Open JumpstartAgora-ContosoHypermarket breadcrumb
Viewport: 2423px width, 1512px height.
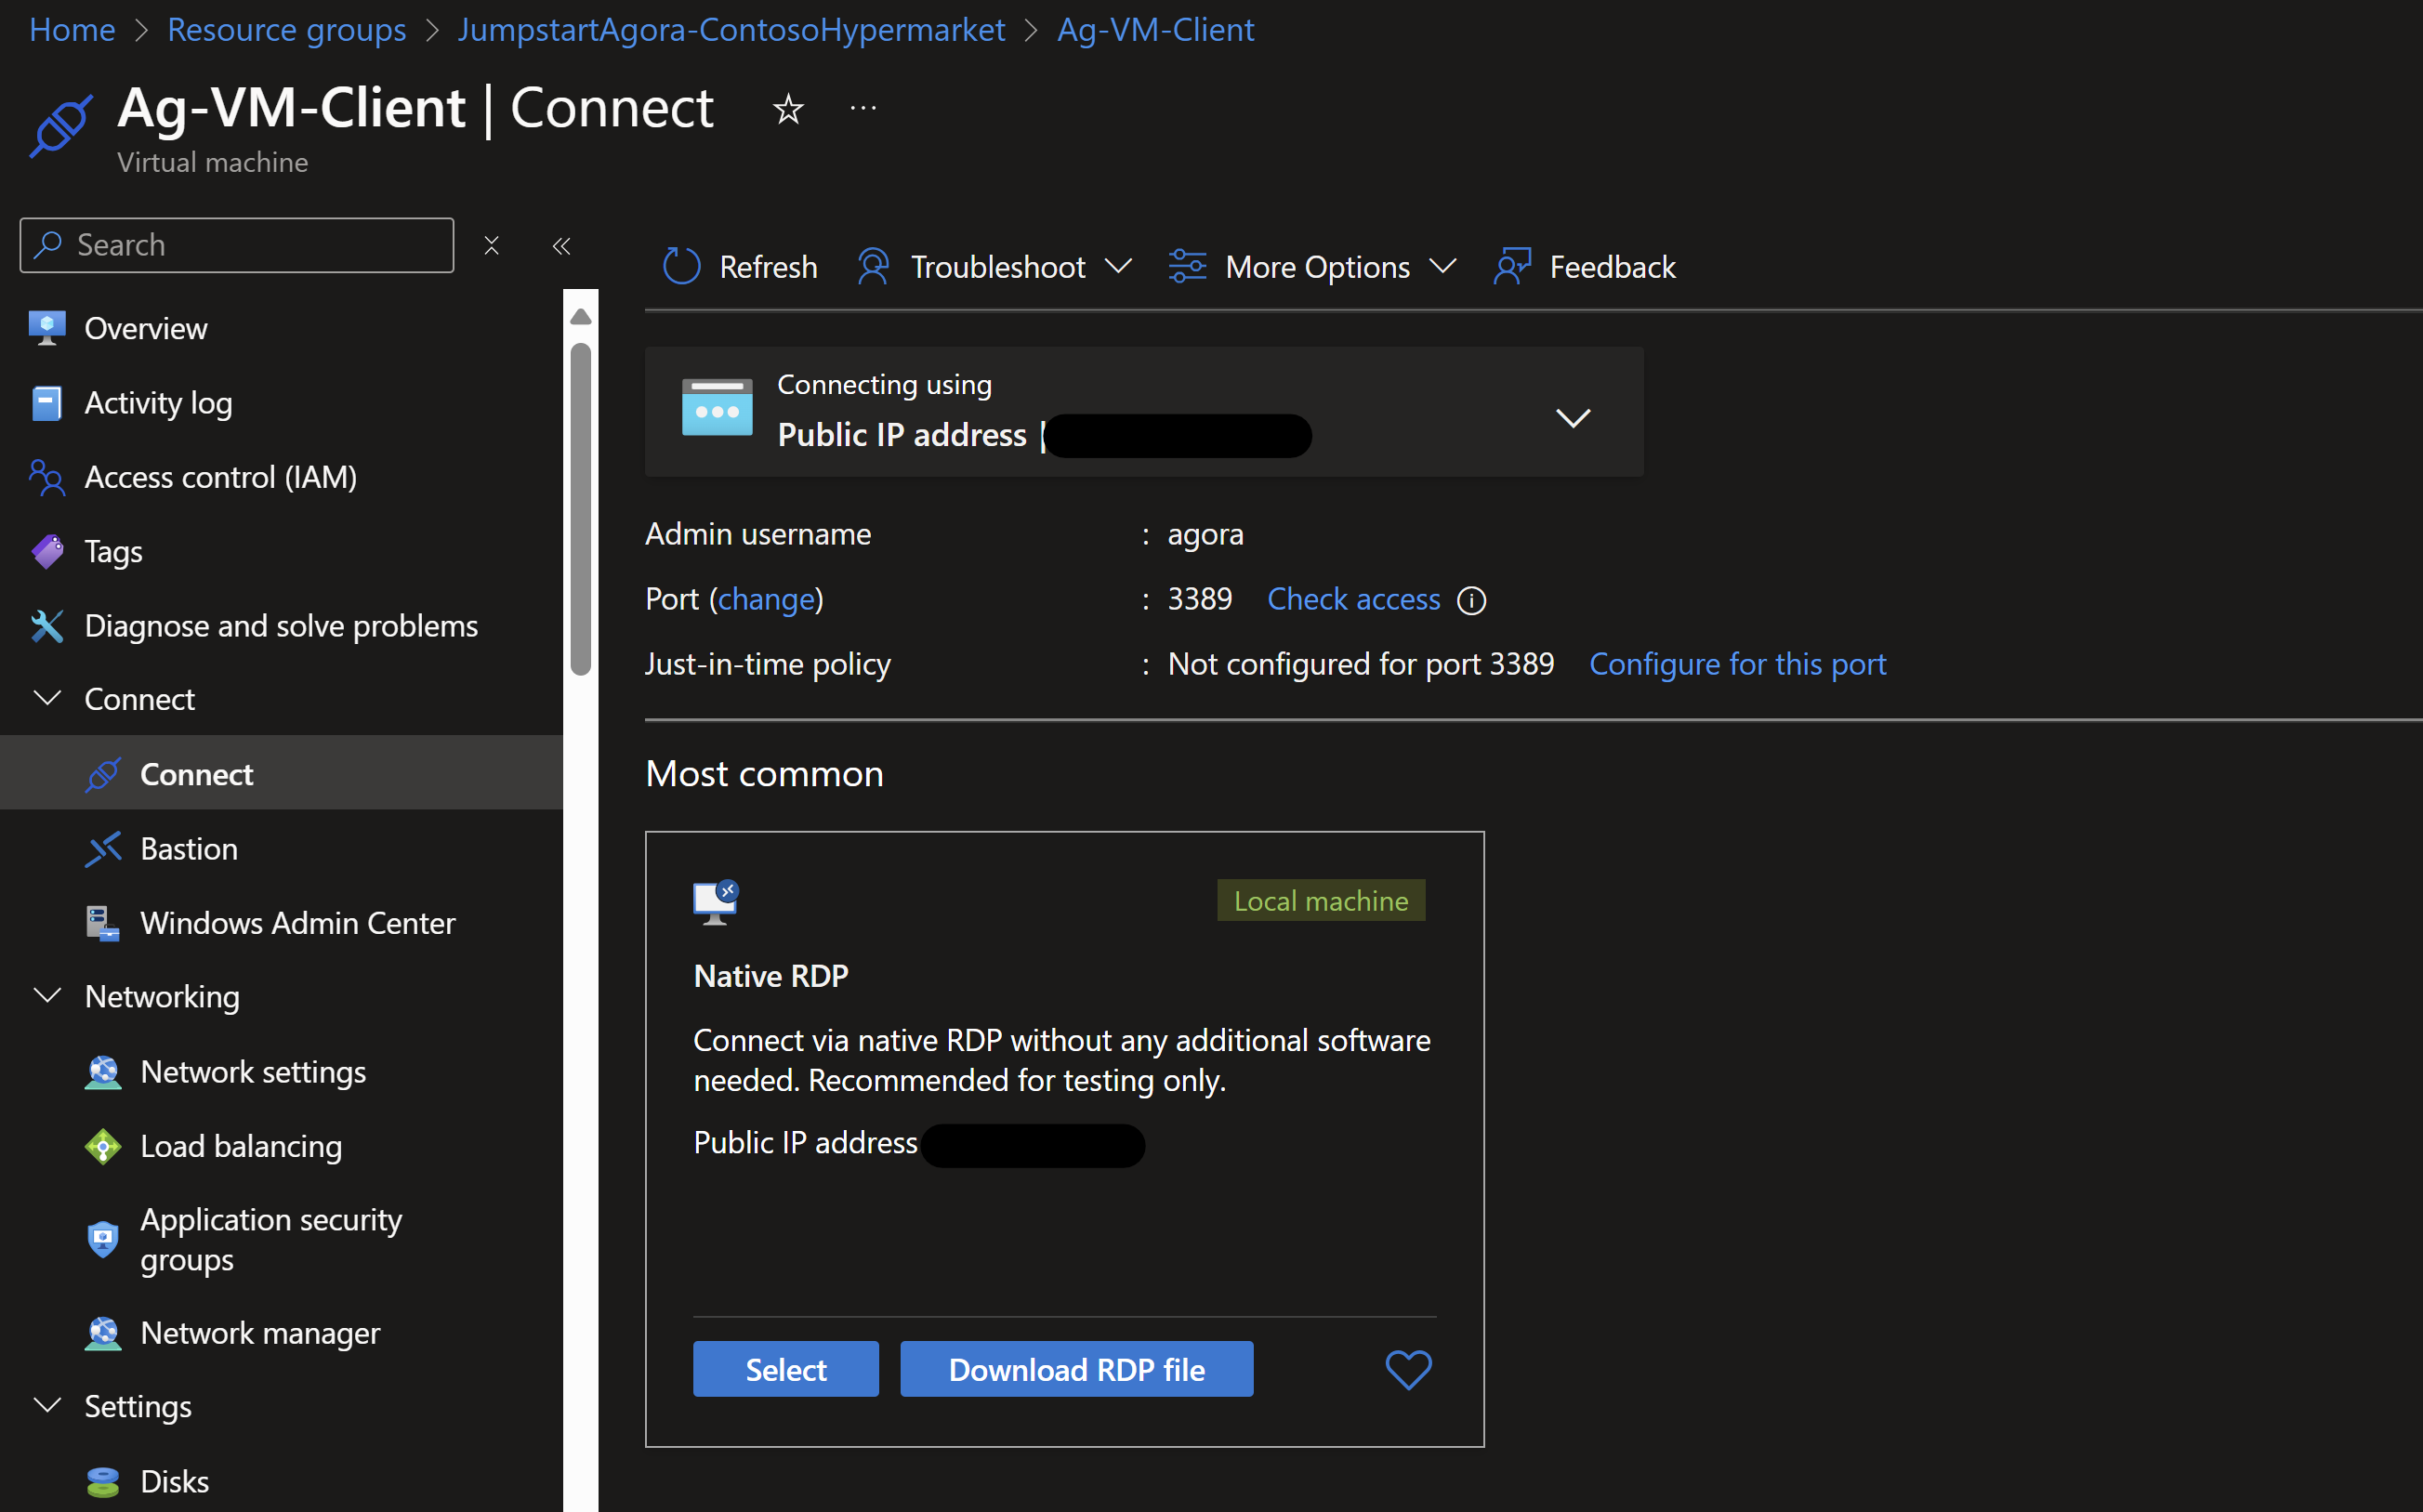[731, 29]
